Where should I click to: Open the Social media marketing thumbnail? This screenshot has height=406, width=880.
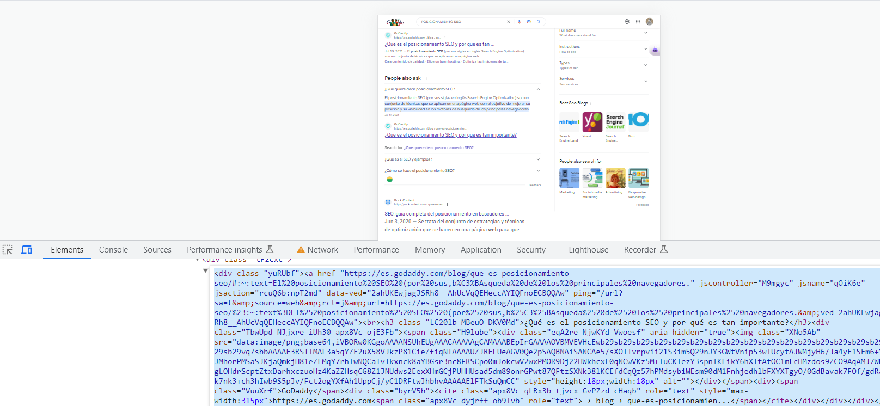[592, 178]
